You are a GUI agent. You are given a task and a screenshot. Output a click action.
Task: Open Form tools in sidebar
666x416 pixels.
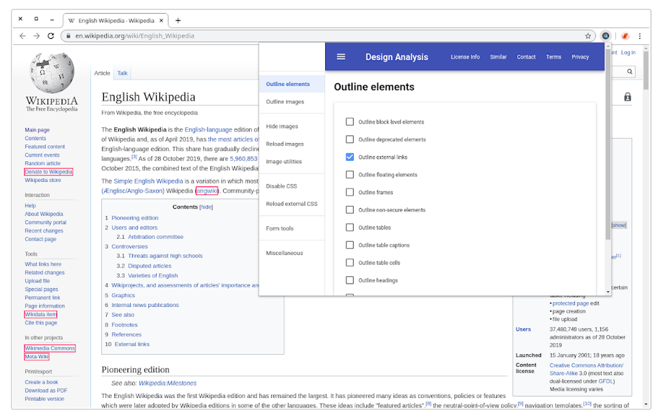292,228
